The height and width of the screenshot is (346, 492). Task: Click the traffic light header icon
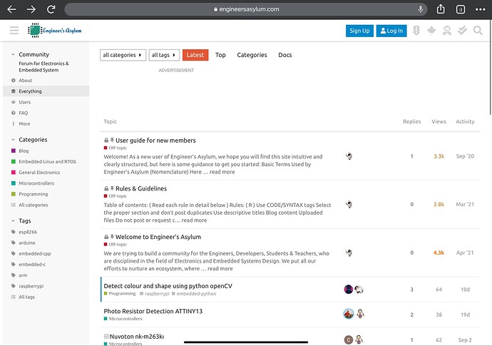coord(416,31)
